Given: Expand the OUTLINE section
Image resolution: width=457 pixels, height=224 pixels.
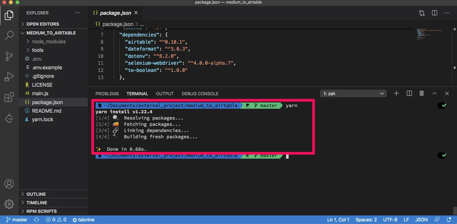Looking at the screenshot, I should [36, 194].
